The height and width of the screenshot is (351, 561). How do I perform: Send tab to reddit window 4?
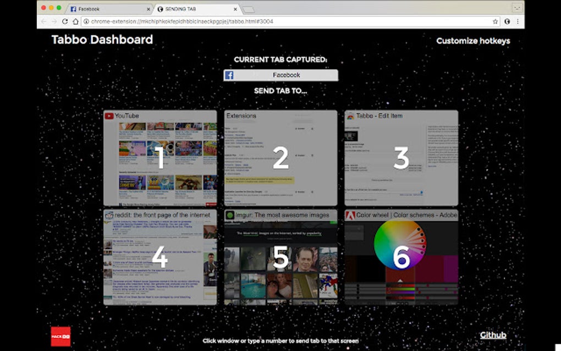tap(160, 257)
